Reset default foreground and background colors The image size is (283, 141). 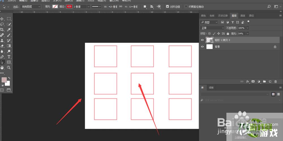2,85
